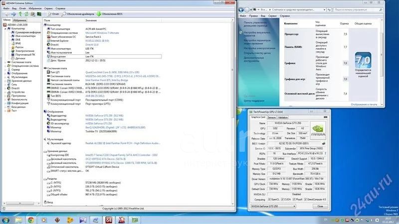This screenshot has width=399, height=224.
Task: Expand the Отображение tree node
Action: click(5, 73)
